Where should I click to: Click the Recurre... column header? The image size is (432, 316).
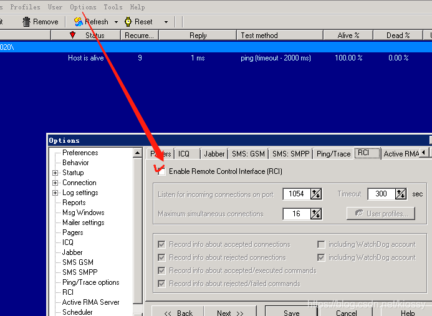140,36
